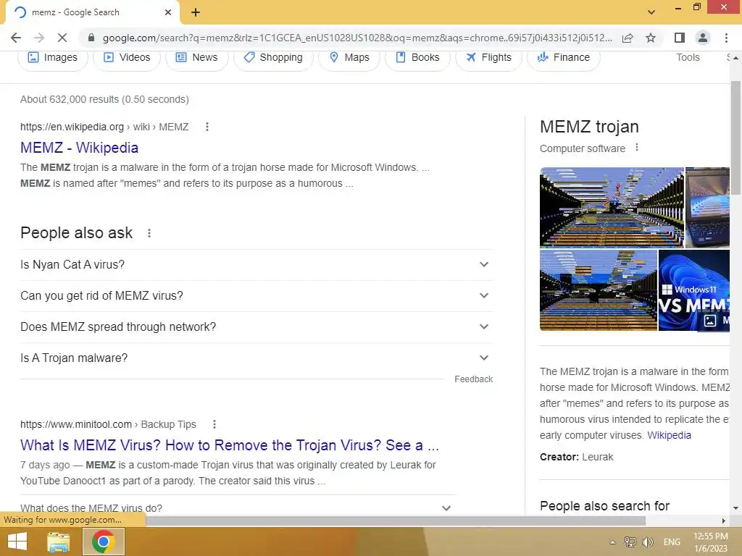The height and width of the screenshot is (556, 742).
Task: Open the laptop photo thumbnail
Action: 707,208
